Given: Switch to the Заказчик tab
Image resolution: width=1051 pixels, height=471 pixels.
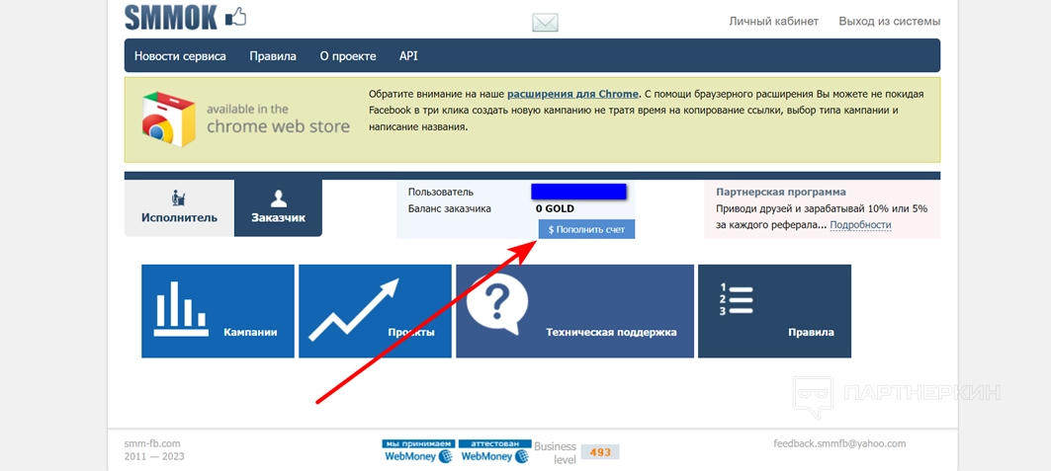Looking at the screenshot, I should [278, 208].
